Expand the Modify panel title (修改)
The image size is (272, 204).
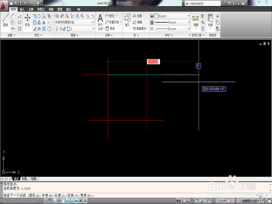pyautogui.click(x=38, y=35)
